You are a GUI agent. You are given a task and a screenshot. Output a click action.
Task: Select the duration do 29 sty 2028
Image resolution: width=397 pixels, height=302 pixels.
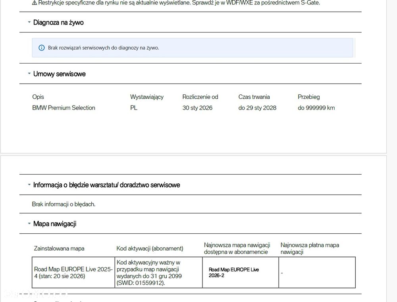tap(257, 108)
